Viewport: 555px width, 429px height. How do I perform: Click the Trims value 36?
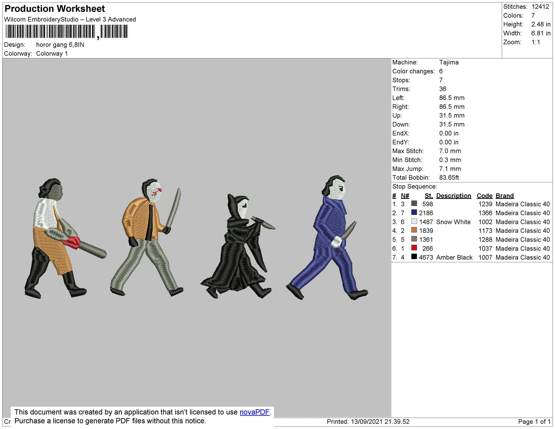tap(443, 89)
